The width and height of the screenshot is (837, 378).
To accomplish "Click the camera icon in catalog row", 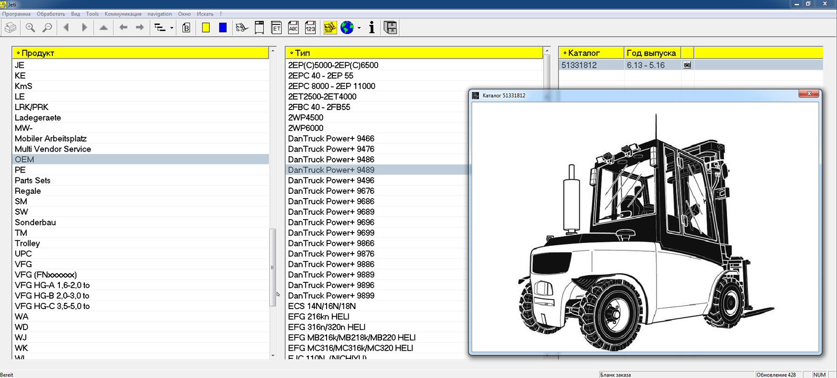I will point(687,65).
